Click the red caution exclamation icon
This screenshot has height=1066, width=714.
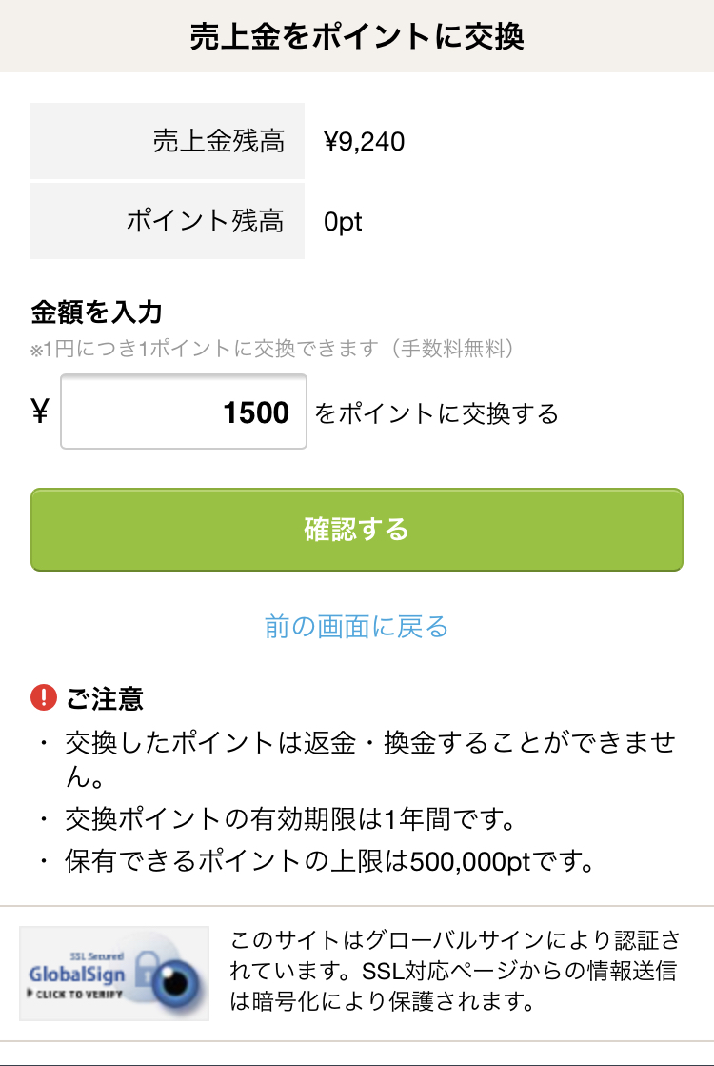point(44,697)
